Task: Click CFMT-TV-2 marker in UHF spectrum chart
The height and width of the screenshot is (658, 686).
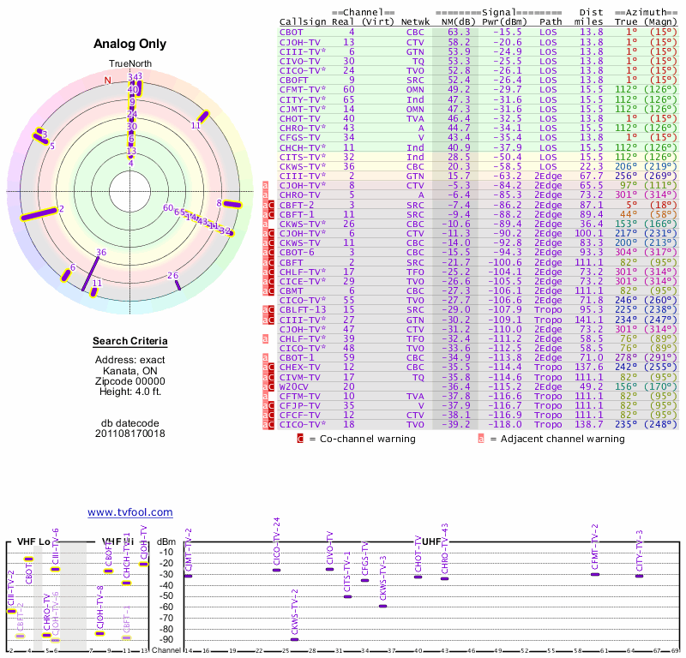Action: pyautogui.click(x=595, y=574)
